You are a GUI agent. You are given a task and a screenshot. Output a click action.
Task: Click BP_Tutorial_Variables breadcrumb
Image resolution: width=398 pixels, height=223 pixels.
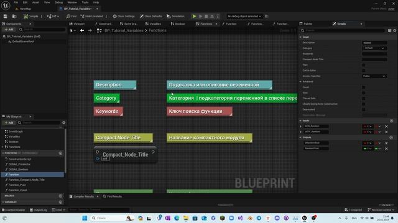pos(124,30)
